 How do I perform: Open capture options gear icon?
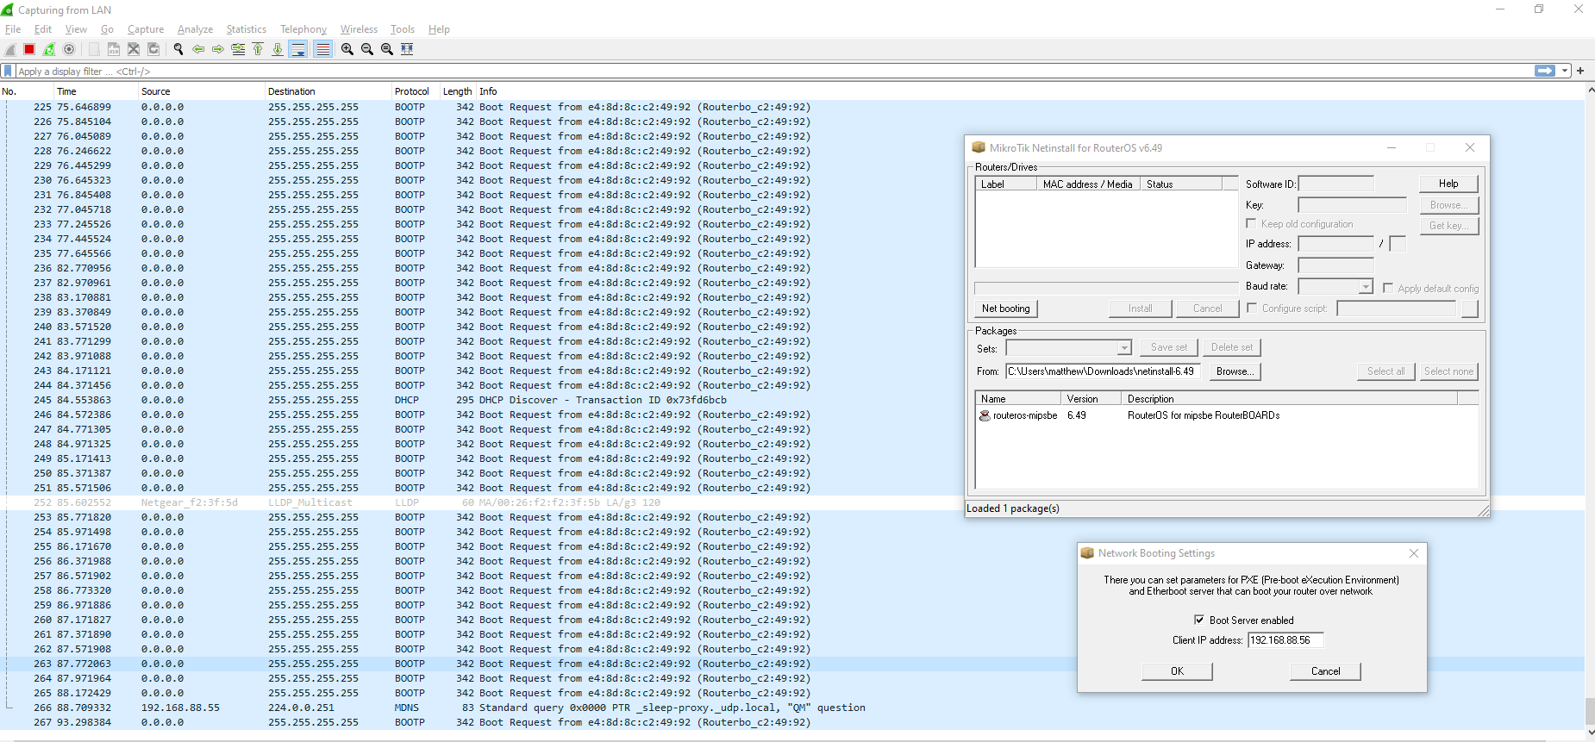[x=69, y=49]
